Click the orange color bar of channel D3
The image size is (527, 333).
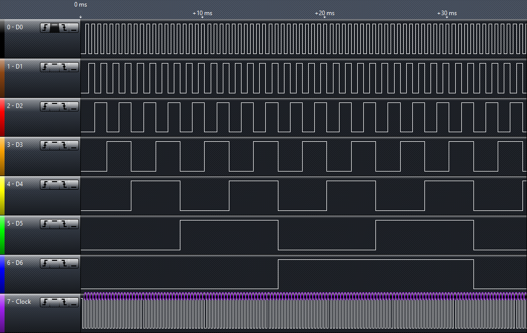[x=2, y=156]
